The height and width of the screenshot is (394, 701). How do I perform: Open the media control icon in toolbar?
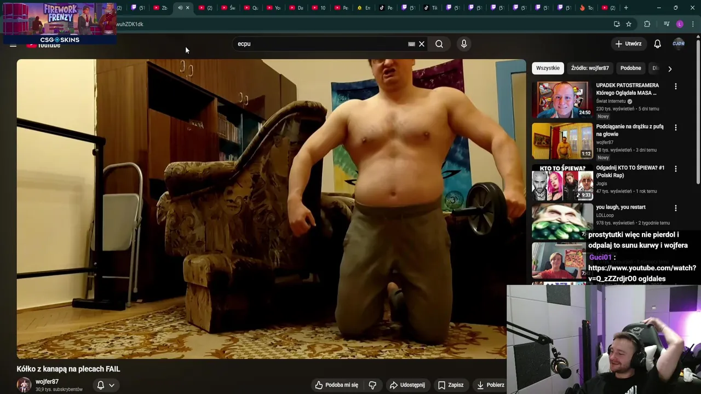pyautogui.click(x=666, y=24)
